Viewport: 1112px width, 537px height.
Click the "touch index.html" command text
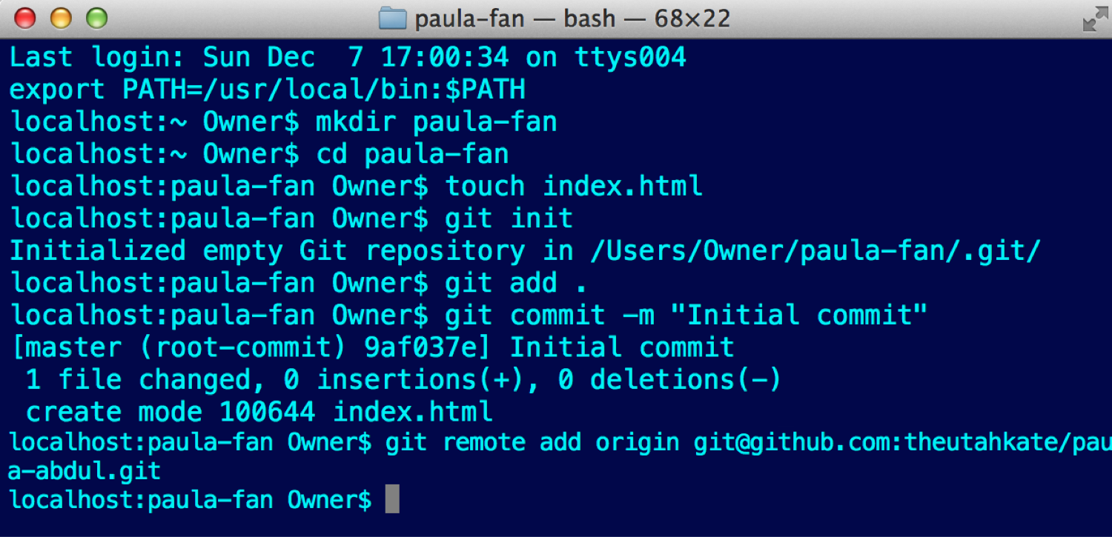click(574, 186)
